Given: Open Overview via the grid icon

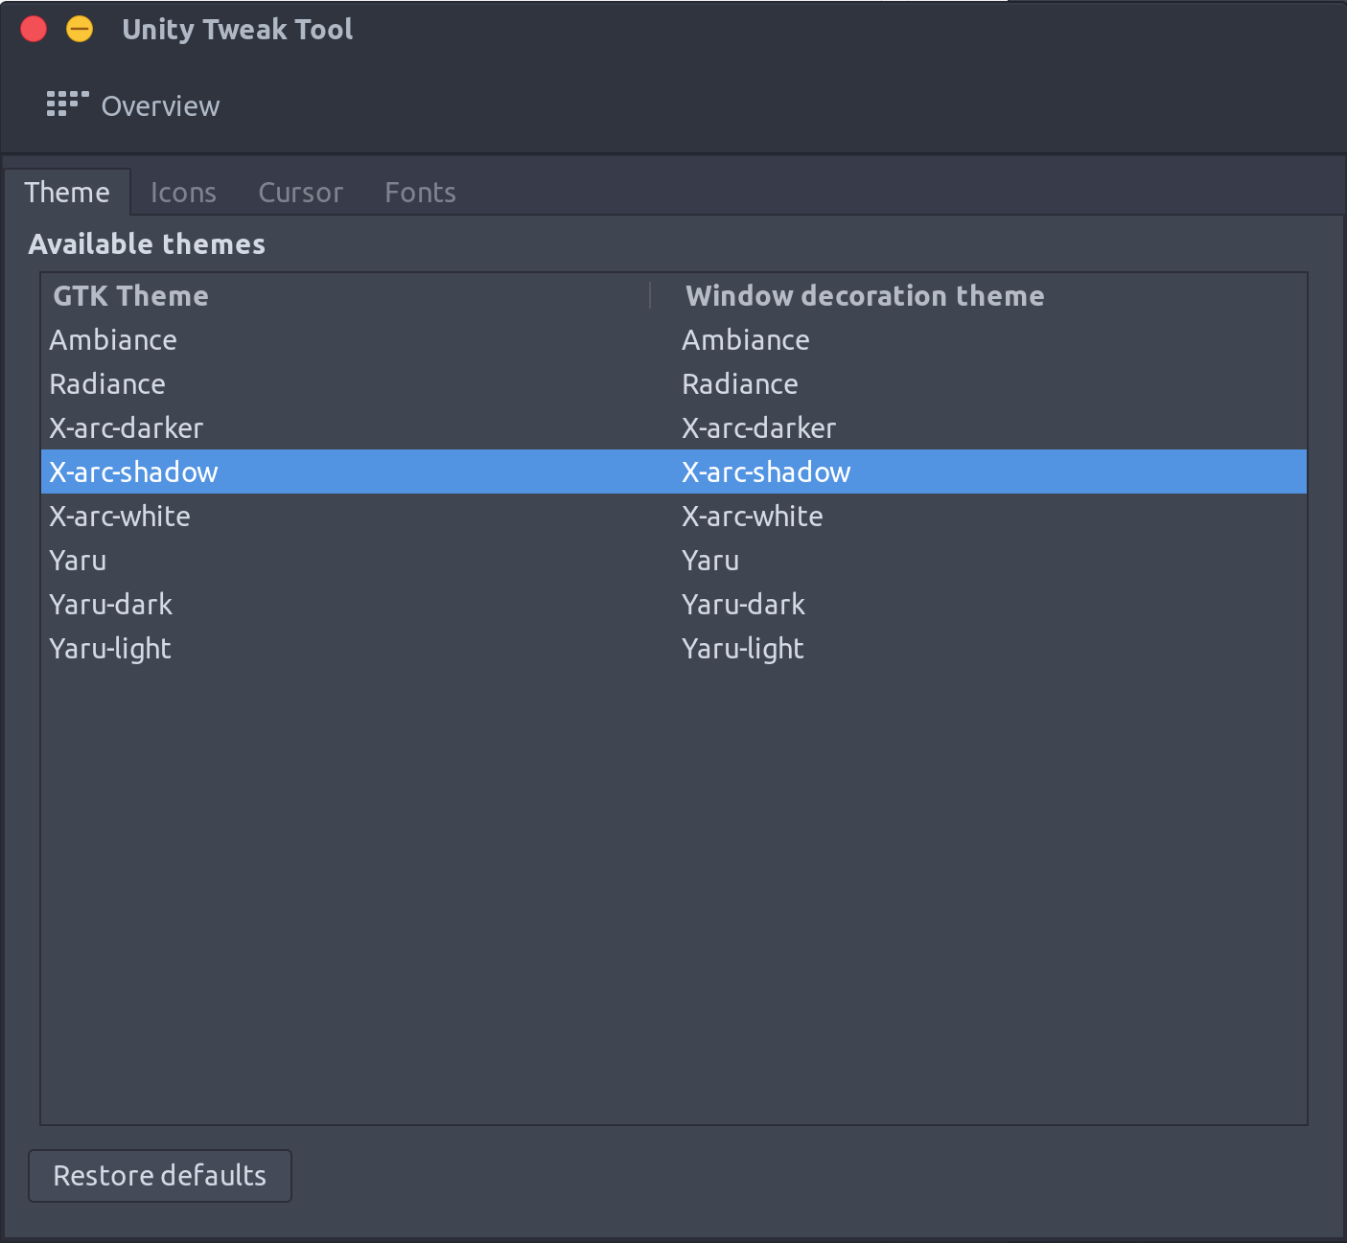Looking at the screenshot, I should pos(67,104).
